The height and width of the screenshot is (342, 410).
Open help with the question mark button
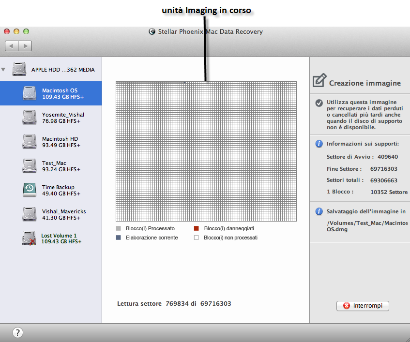coord(17,333)
